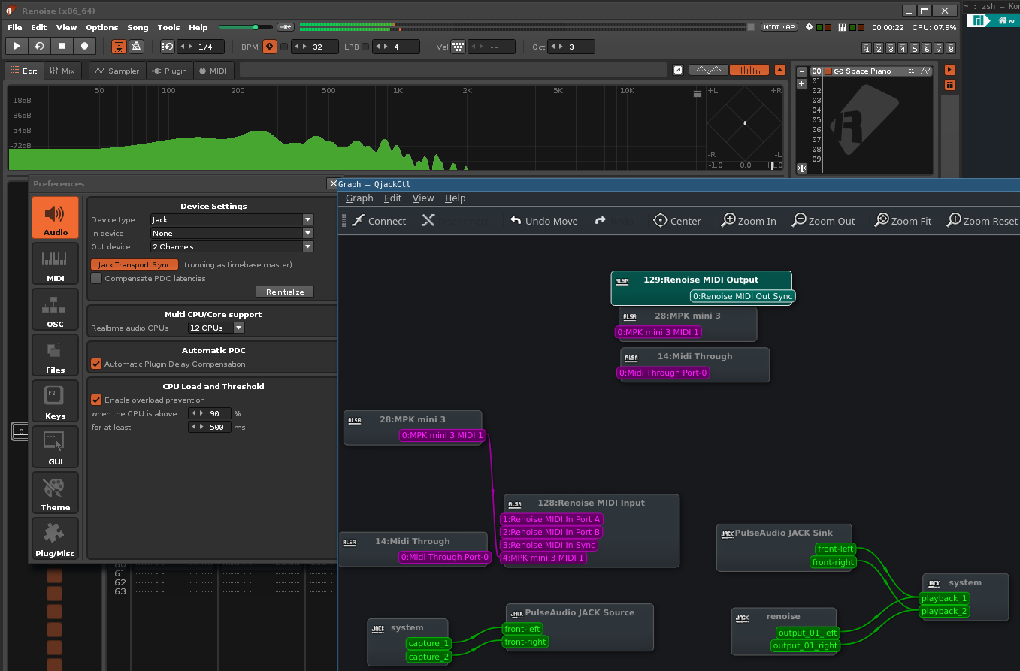Open the Out device dropdown
Screen dimensions: 1020x671
232,246
